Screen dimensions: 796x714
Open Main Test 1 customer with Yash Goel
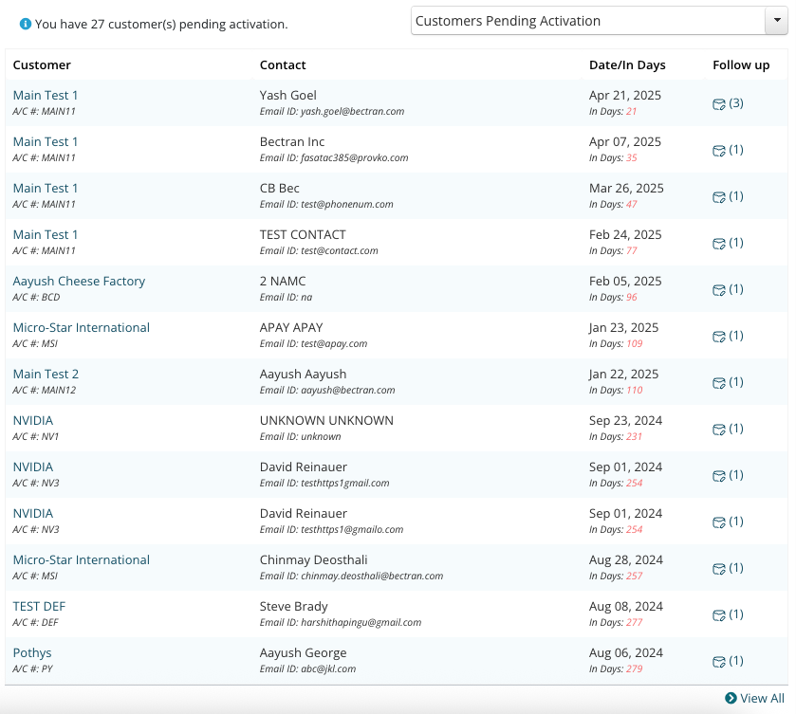click(x=46, y=96)
